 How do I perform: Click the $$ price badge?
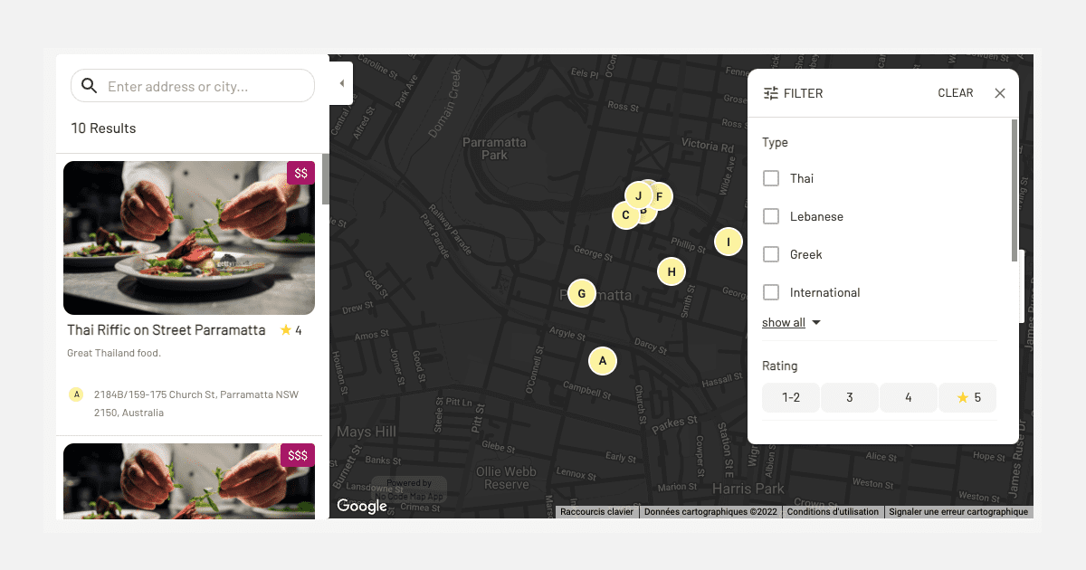coord(300,173)
